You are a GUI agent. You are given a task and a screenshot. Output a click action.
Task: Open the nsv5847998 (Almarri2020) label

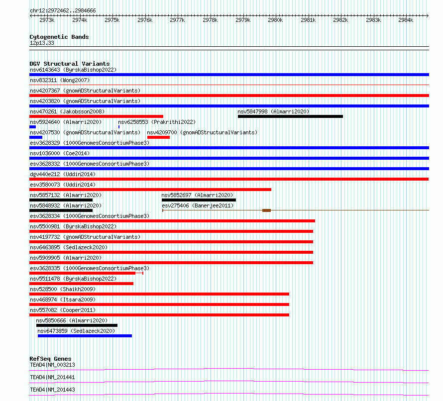point(273,111)
